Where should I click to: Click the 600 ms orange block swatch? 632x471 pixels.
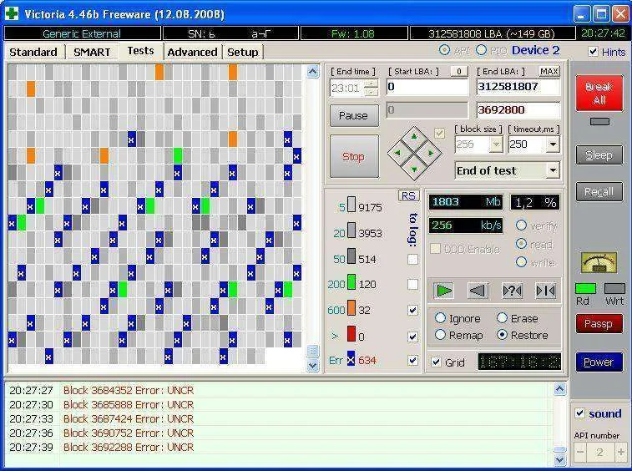click(x=351, y=307)
